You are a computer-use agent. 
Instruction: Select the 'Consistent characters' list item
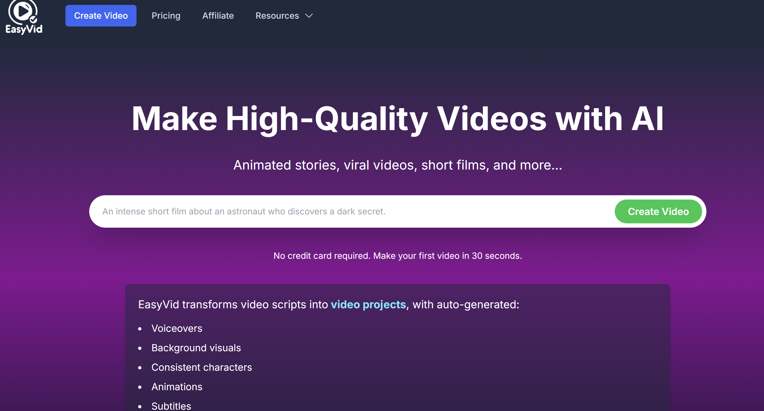tap(202, 367)
